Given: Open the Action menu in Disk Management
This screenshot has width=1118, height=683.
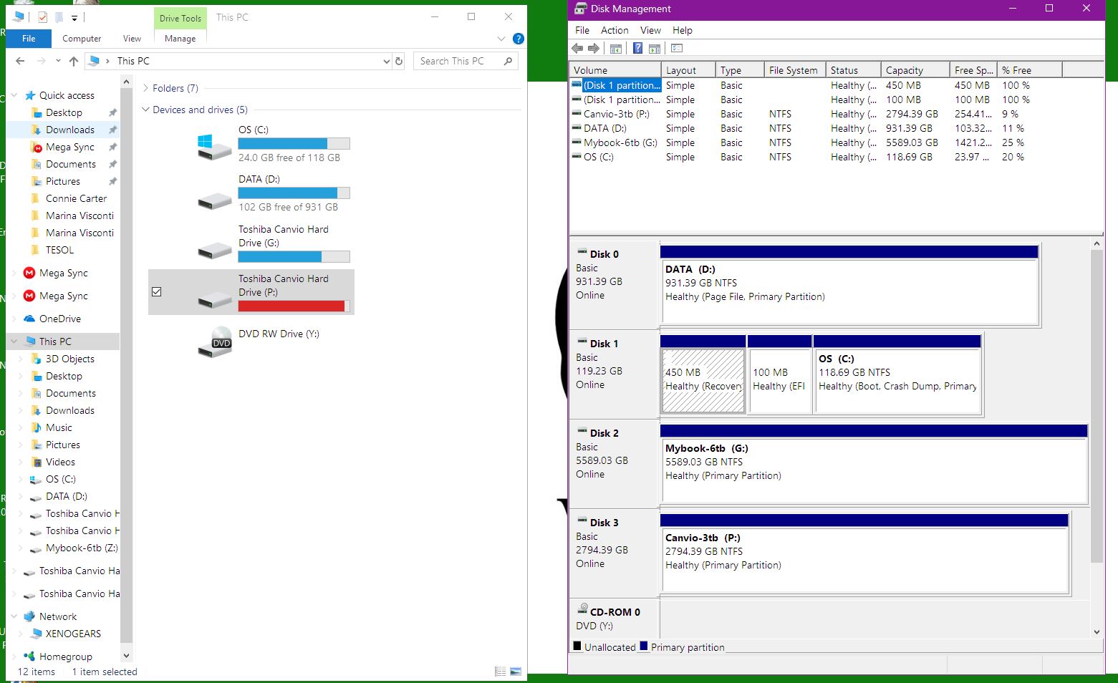Looking at the screenshot, I should (615, 30).
